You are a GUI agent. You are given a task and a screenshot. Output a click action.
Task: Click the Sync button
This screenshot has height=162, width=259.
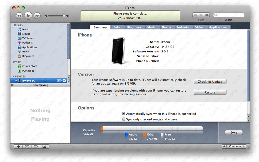pos(234,133)
